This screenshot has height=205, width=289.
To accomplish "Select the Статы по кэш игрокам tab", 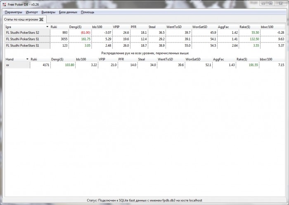I will point(21,19).
